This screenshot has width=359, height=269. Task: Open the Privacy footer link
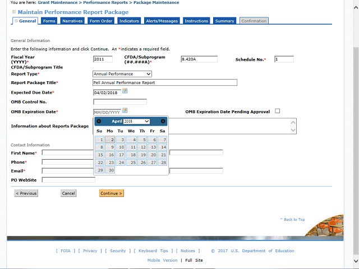click(90, 251)
